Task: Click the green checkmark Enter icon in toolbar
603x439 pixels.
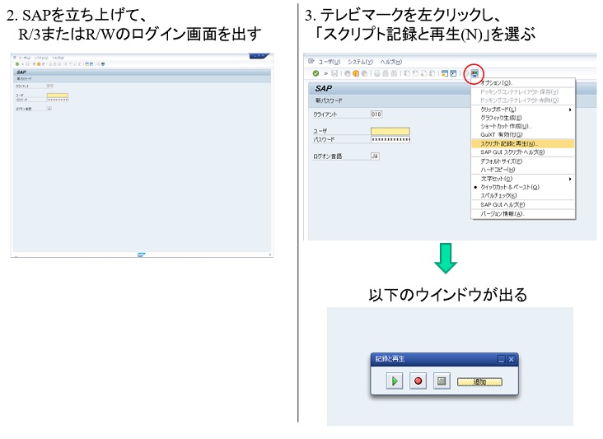Action: [316, 73]
